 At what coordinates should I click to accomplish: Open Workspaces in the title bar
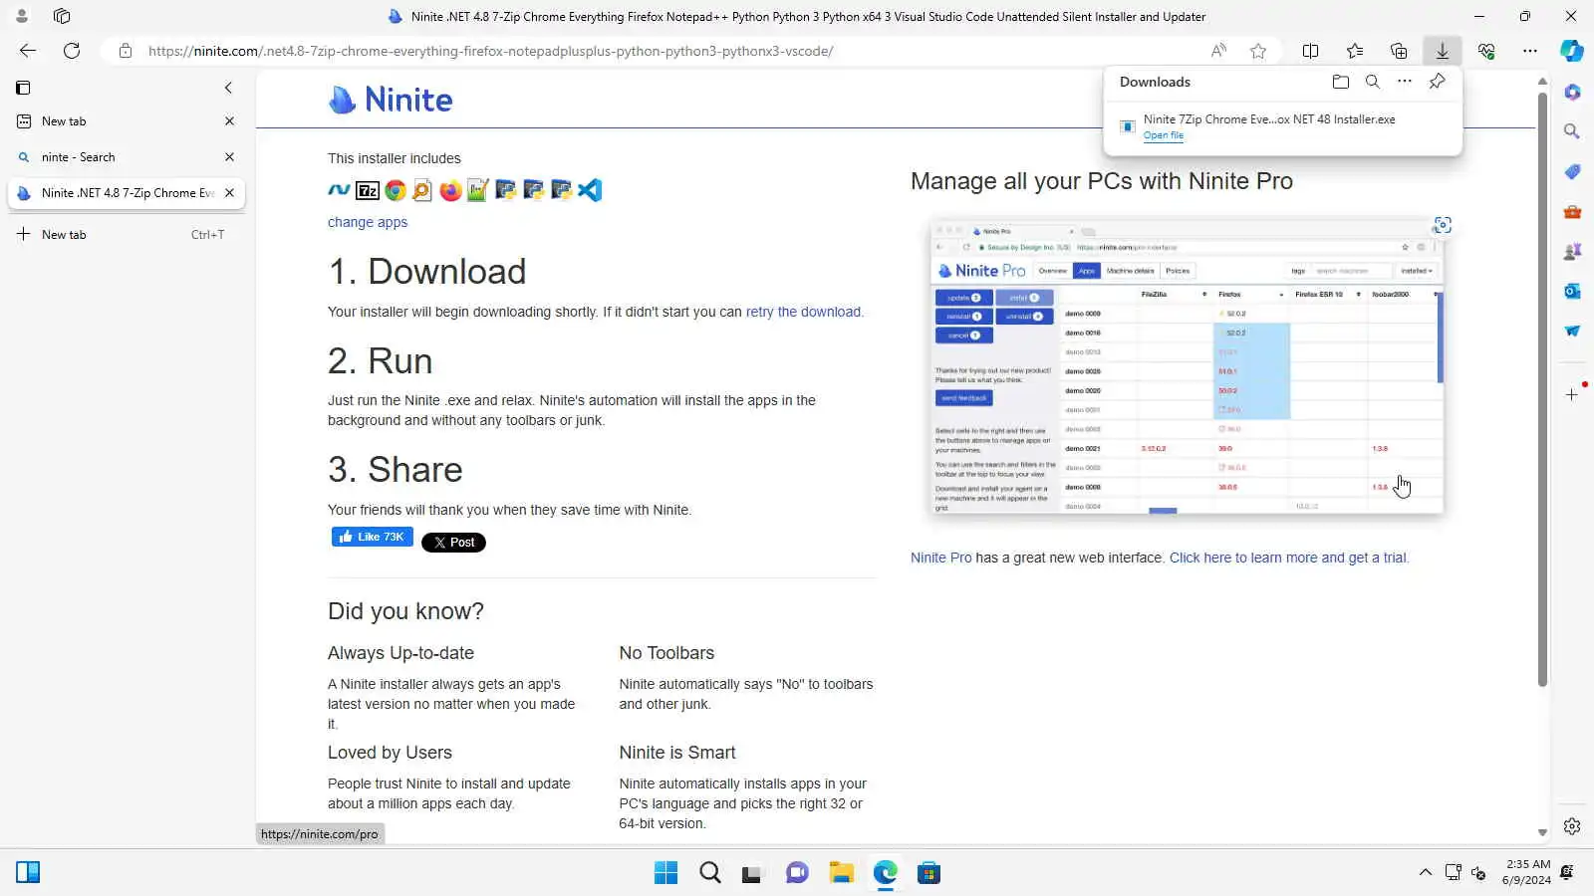[x=62, y=16]
